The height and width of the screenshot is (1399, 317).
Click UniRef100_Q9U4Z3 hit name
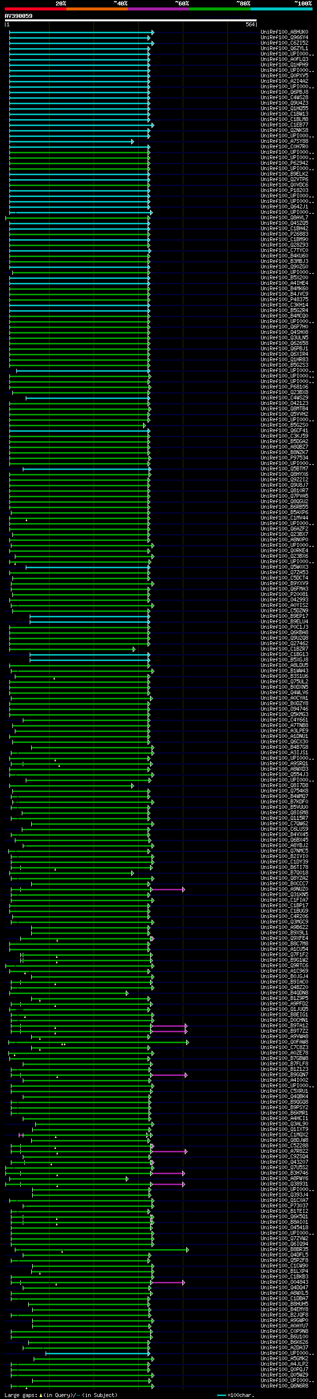284,103
